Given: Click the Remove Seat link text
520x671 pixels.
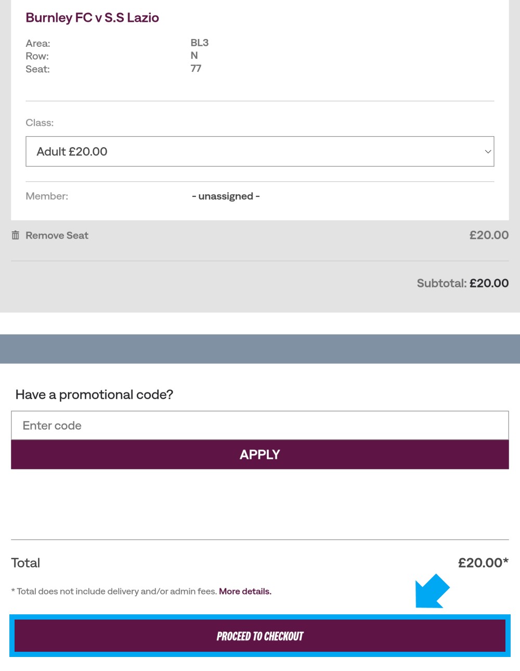Looking at the screenshot, I should (x=57, y=235).
